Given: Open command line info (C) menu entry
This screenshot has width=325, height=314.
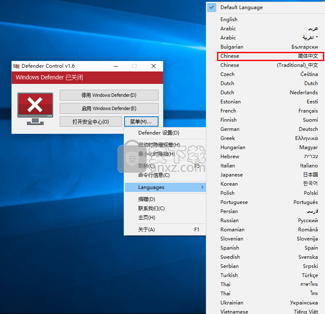Looking at the screenshot, I should tap(165, 175).
